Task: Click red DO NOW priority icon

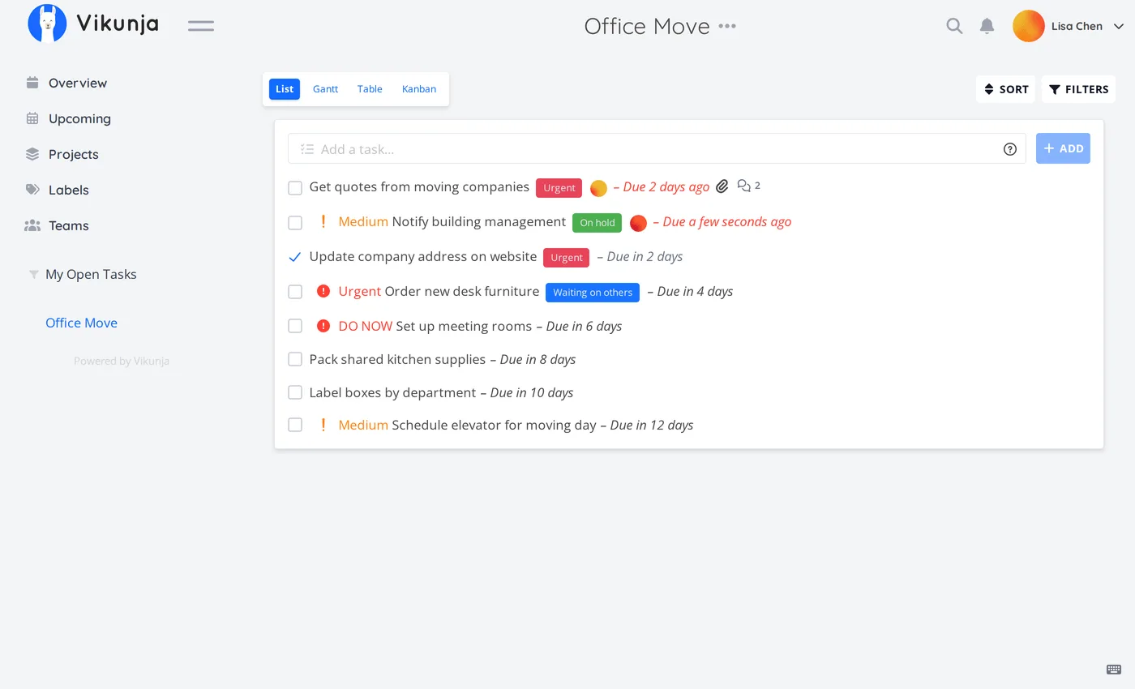Action: (x=323, y=326)
